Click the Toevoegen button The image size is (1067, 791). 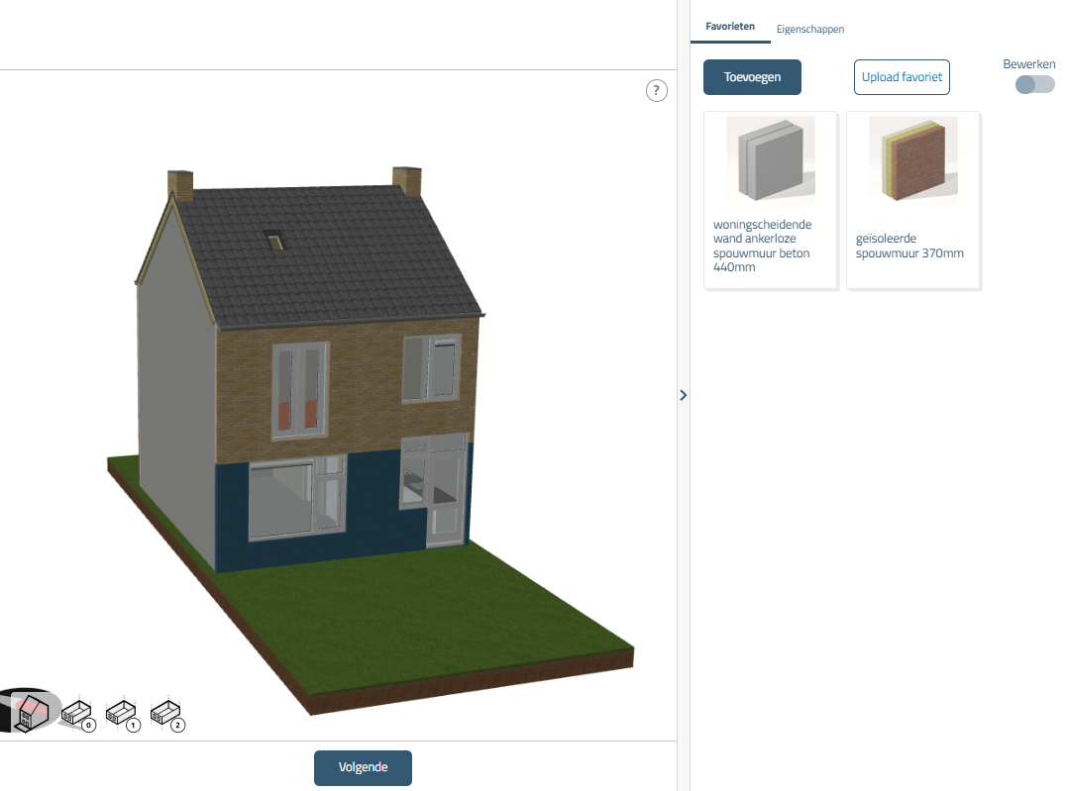[x=752, y=77]
